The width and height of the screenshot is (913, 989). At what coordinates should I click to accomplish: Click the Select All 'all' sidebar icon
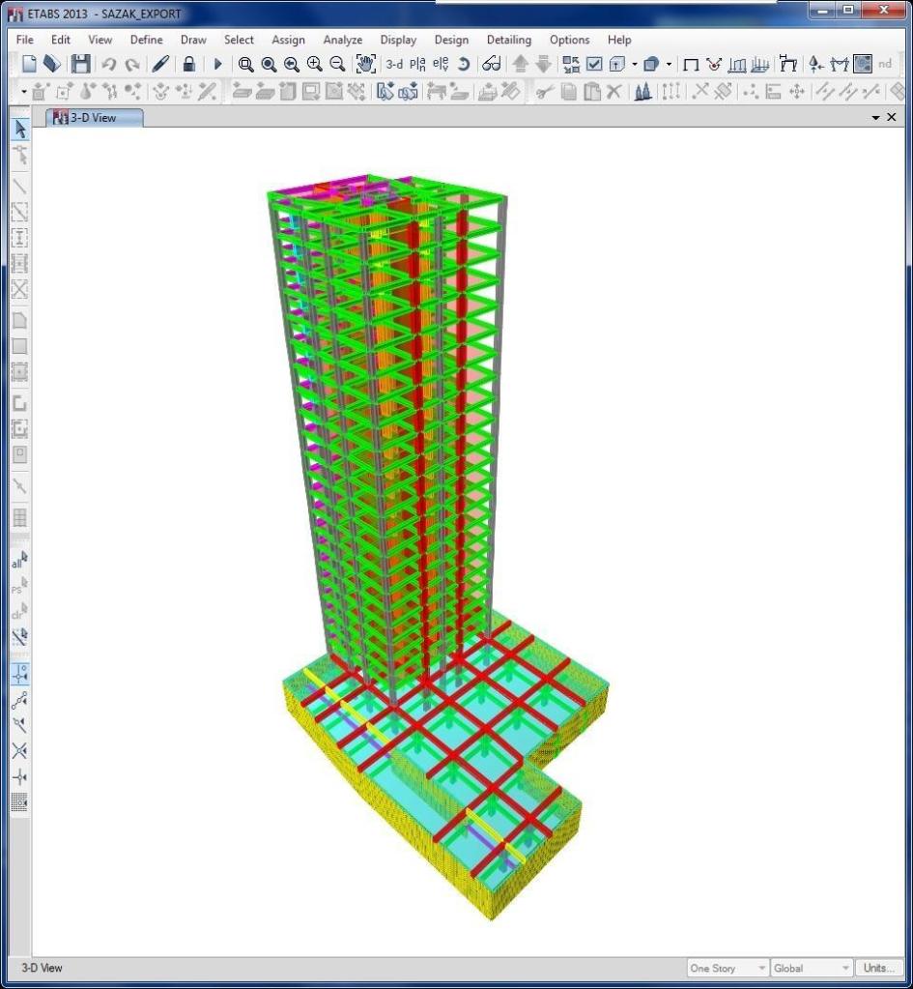[x=19, y=561]
